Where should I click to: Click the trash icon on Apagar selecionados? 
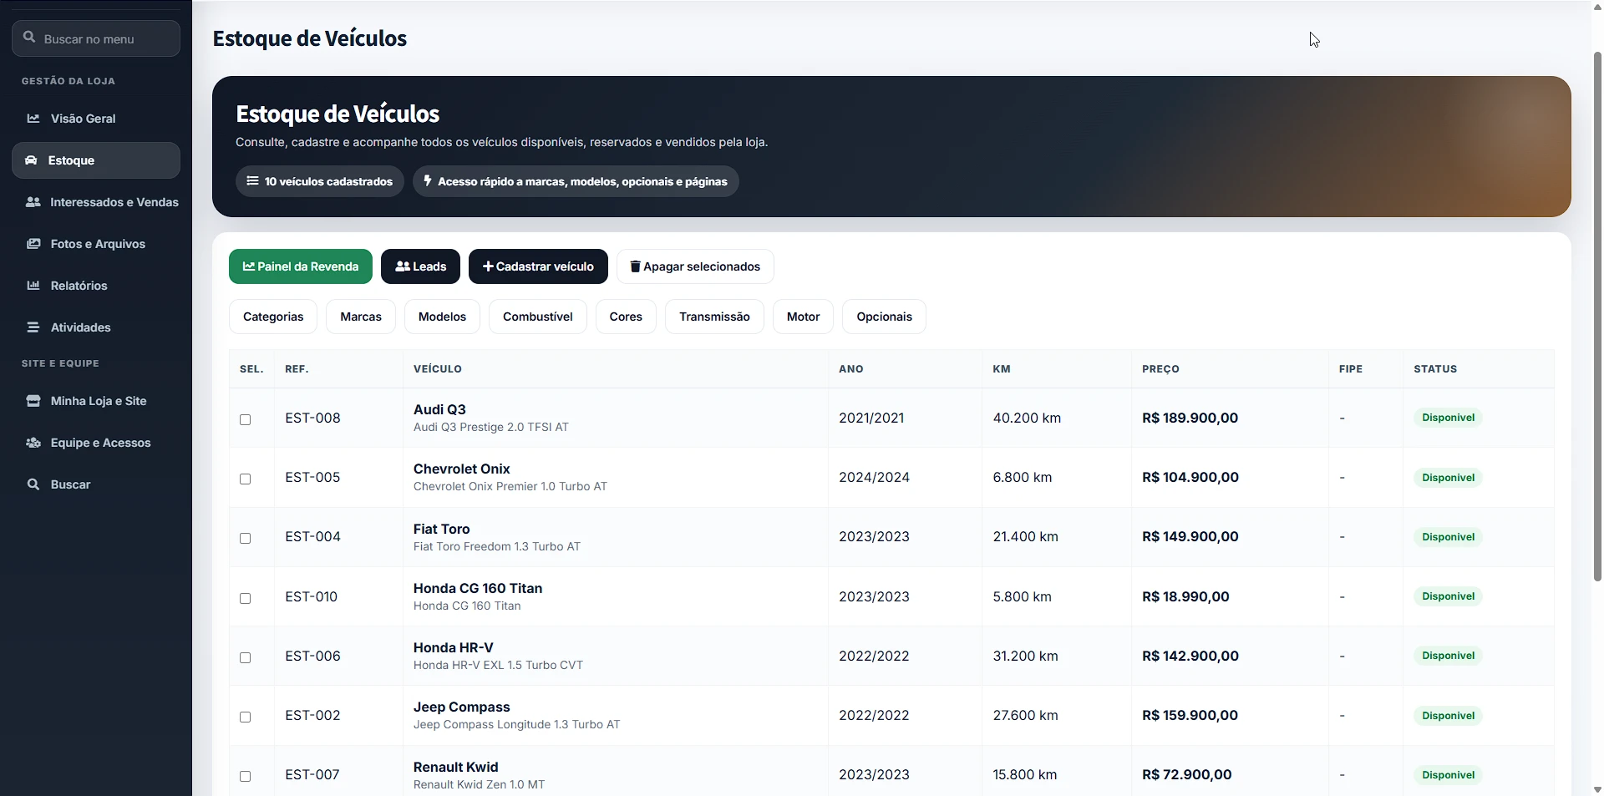[x=635, y=266]
